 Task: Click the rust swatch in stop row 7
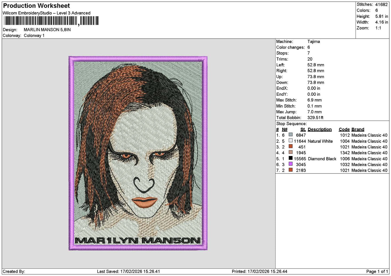(x=291, y=170)
